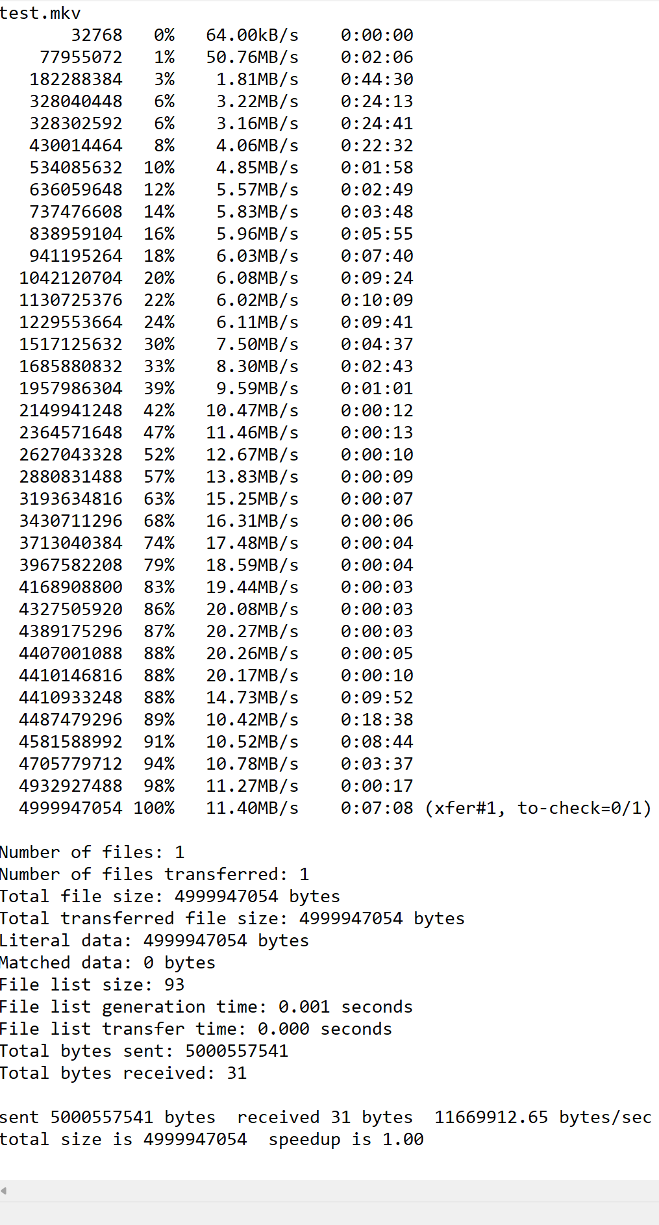Click the 'speedup is 1.00' text

pos(346,1139)
